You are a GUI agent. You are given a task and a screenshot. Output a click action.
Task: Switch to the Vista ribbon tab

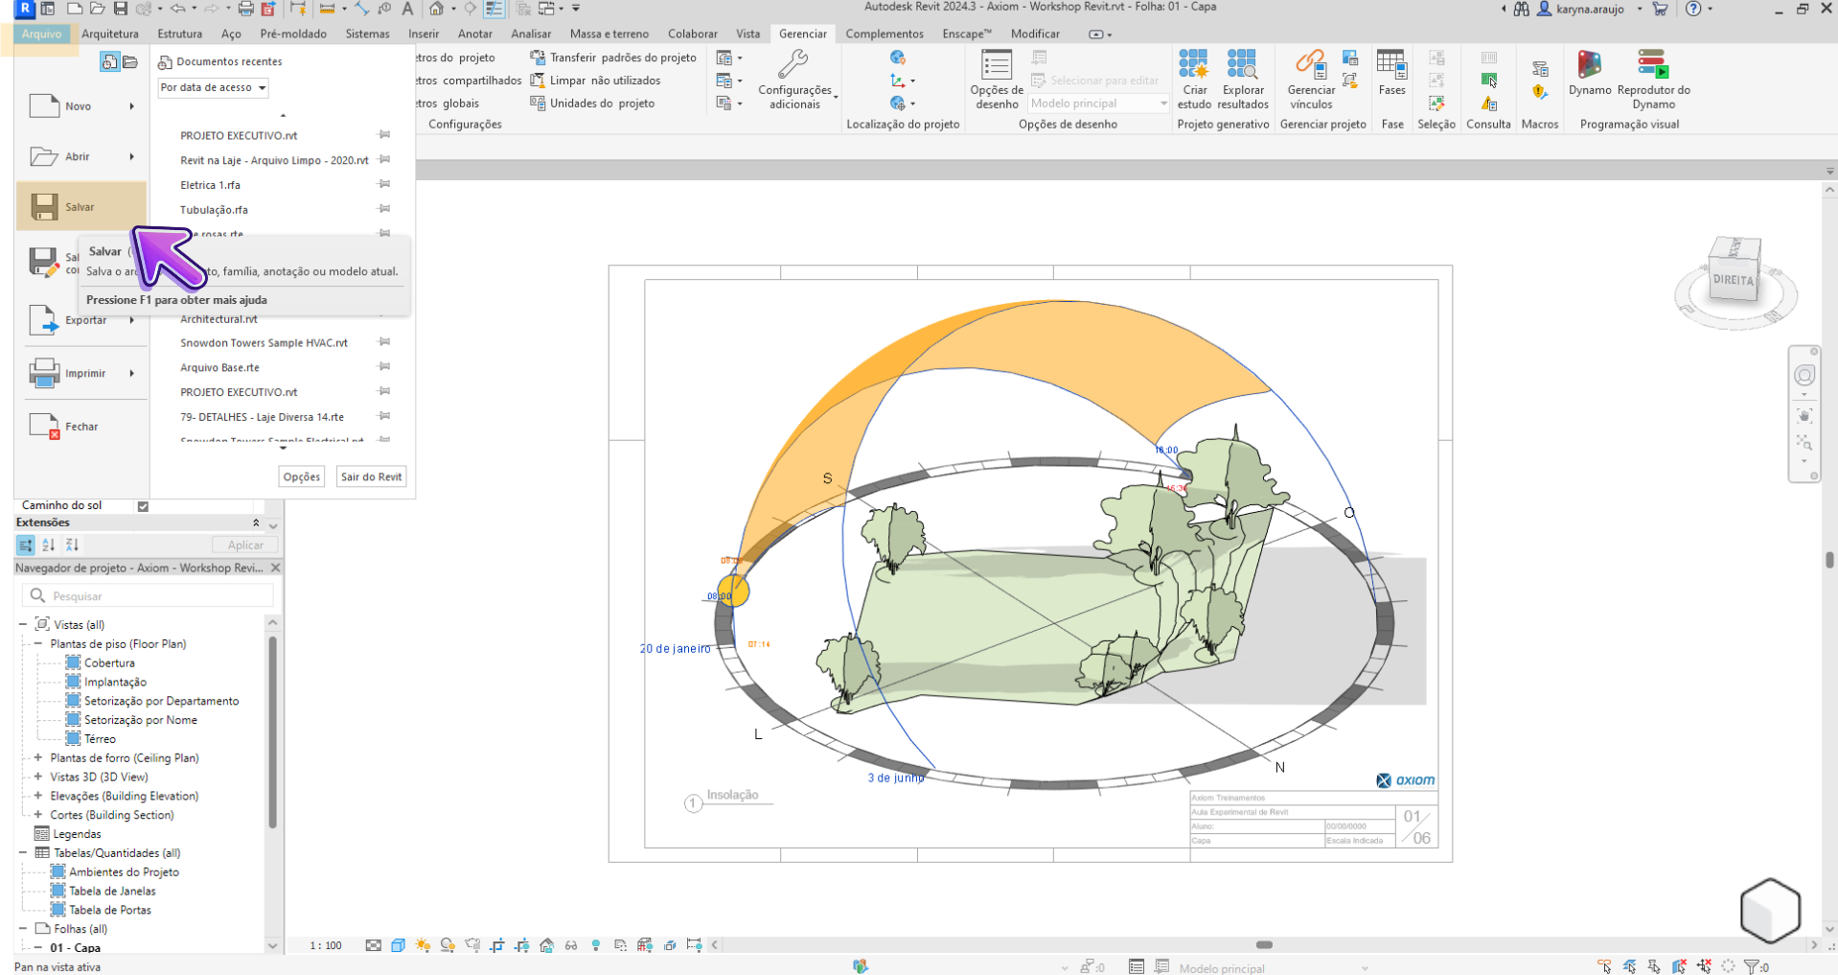click(747, 34)
